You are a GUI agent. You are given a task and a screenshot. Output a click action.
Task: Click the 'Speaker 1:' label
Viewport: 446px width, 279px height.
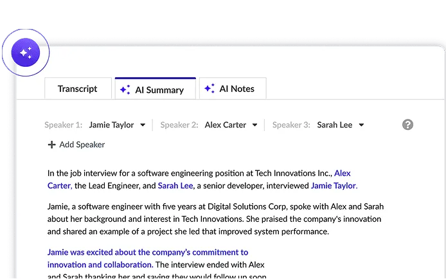pyautogui.click(x=64, y=125)
